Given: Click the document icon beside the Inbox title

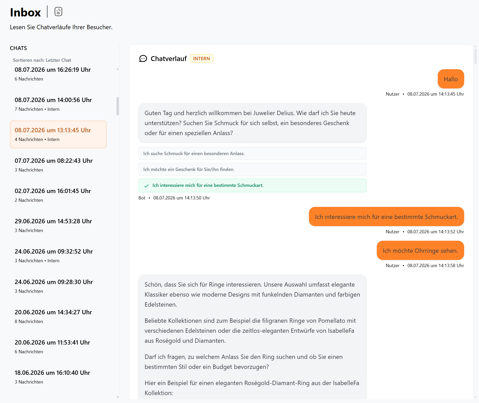Looking at the screenshot, I should click(58, 12).
